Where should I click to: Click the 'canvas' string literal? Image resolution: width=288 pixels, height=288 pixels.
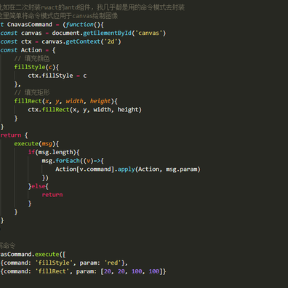(x=148, y=33)
